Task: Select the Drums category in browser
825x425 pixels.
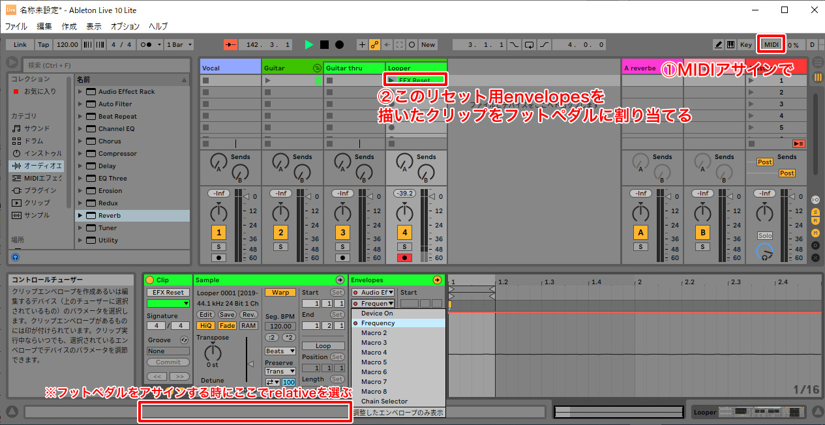Action: pos(33,141)
